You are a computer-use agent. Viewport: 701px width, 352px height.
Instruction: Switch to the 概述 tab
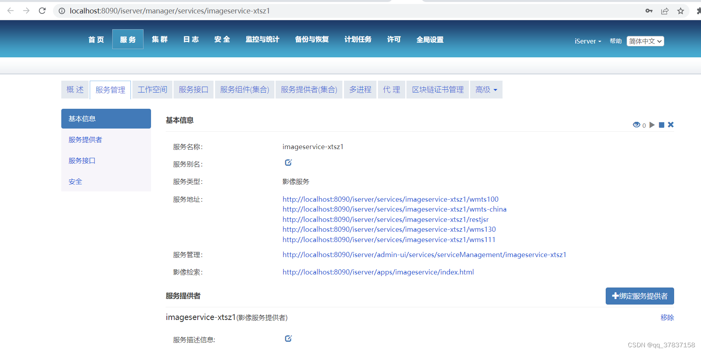click(75, 90)
